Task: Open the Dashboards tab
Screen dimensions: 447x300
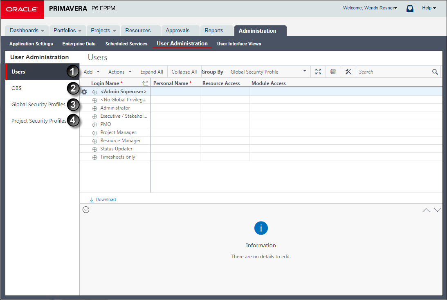Action: (27, 31)
